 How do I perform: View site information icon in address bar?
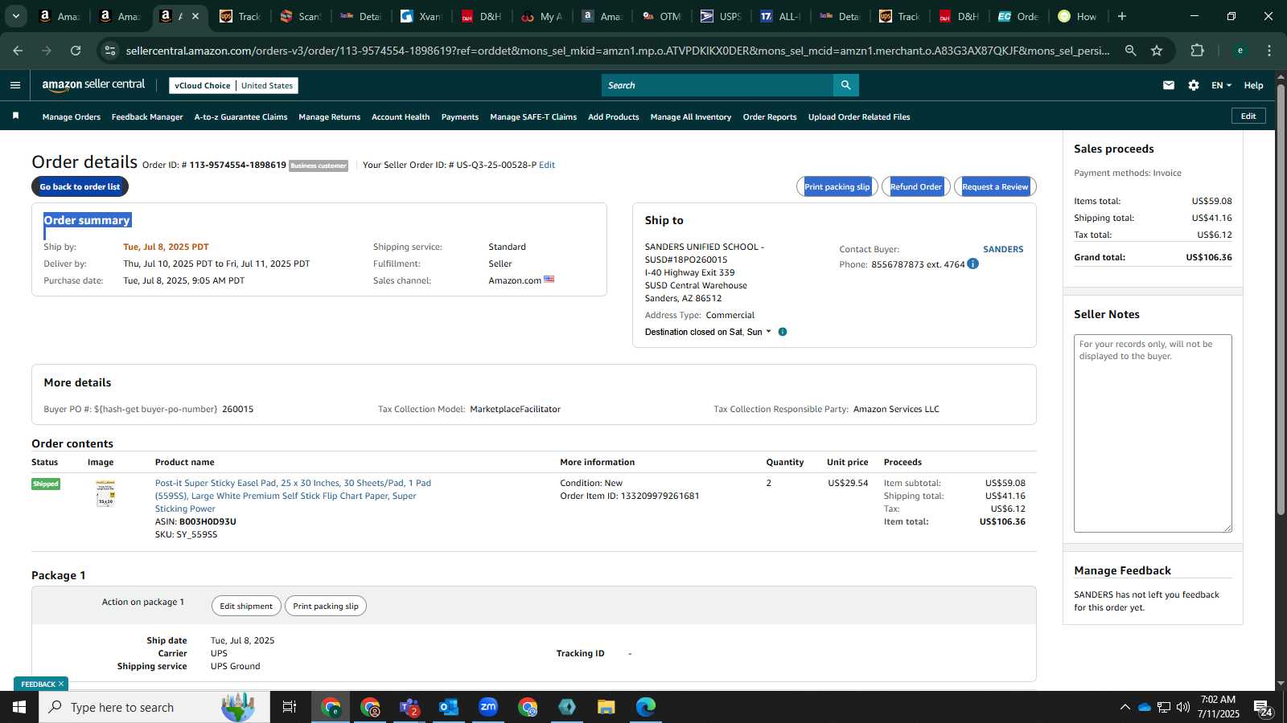point(110,51)
